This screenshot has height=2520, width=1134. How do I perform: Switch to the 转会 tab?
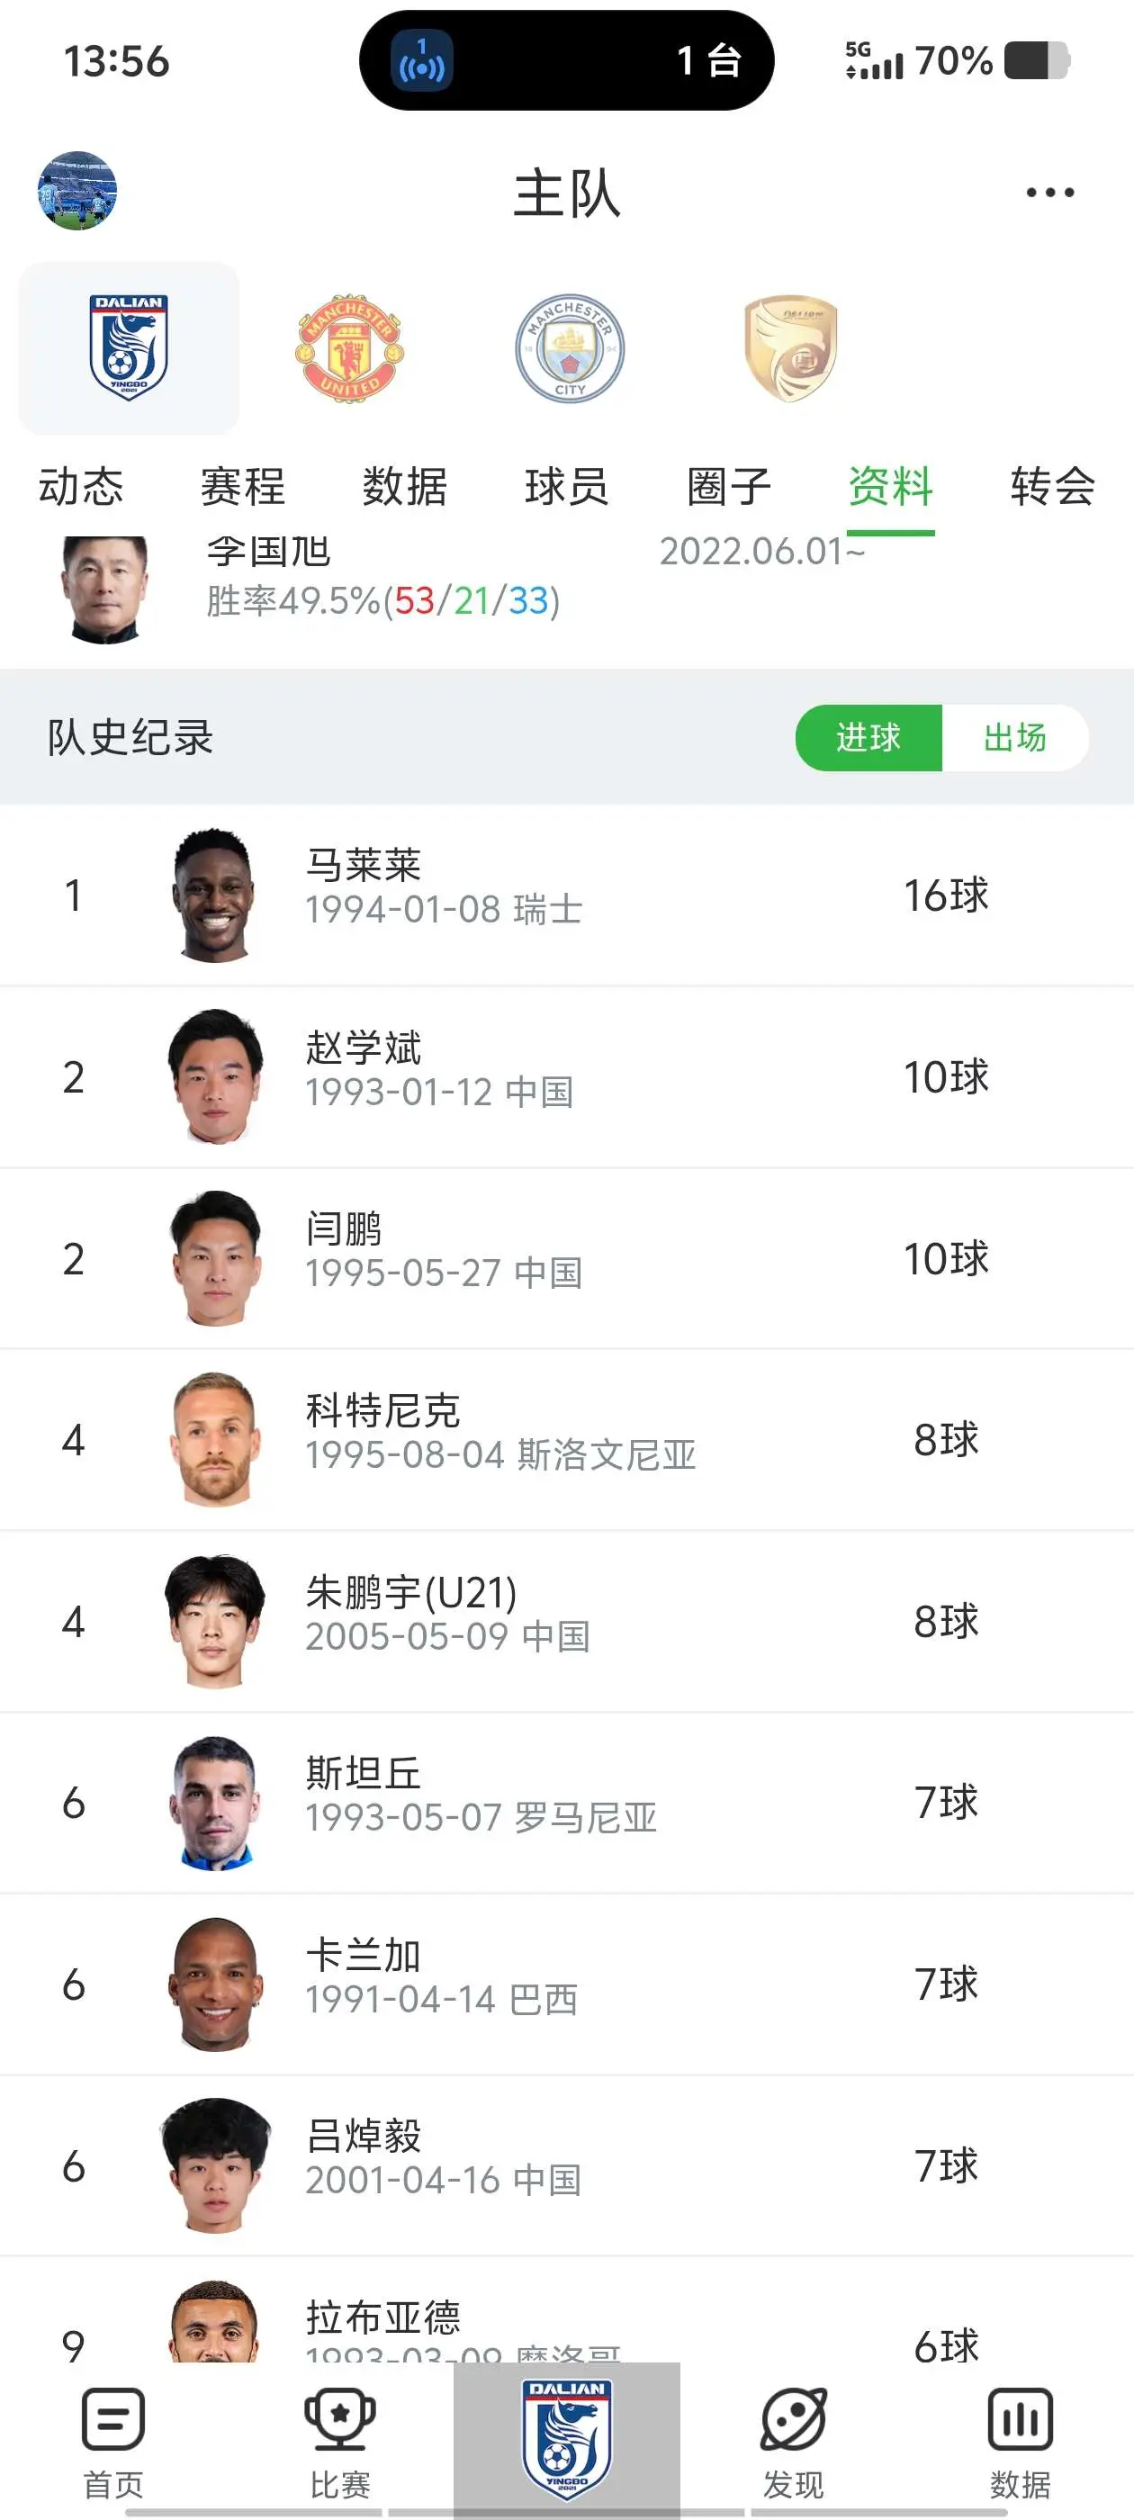click(1053, 486)
